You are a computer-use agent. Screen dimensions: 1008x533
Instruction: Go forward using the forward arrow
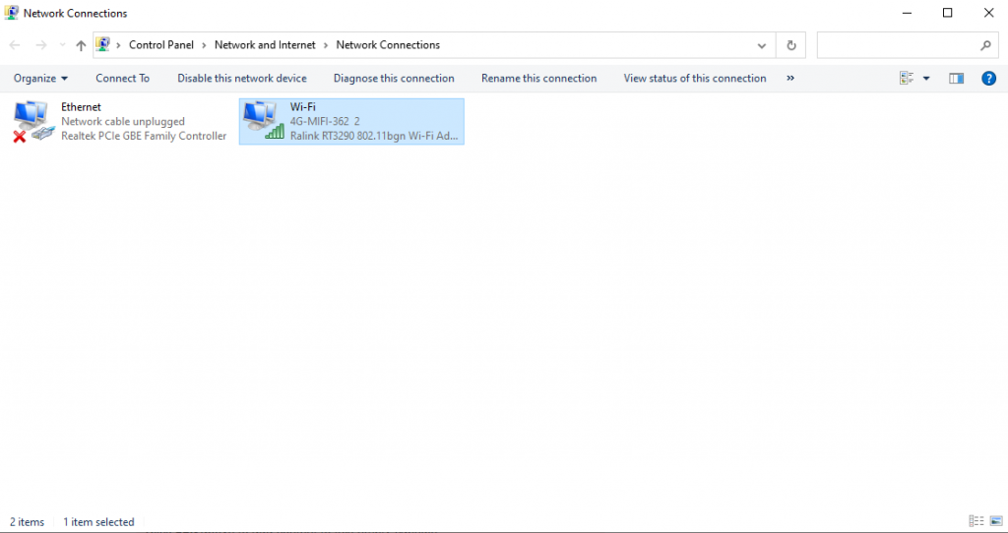click(x=41, y=45)
